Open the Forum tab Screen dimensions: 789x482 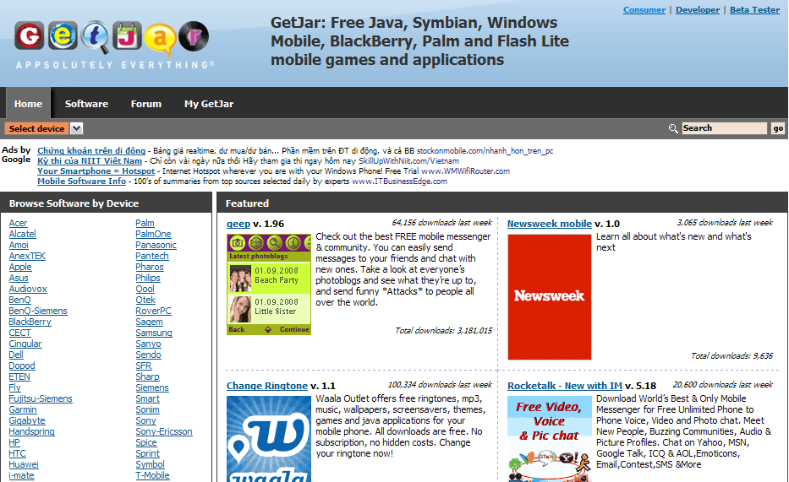point(145,104)
